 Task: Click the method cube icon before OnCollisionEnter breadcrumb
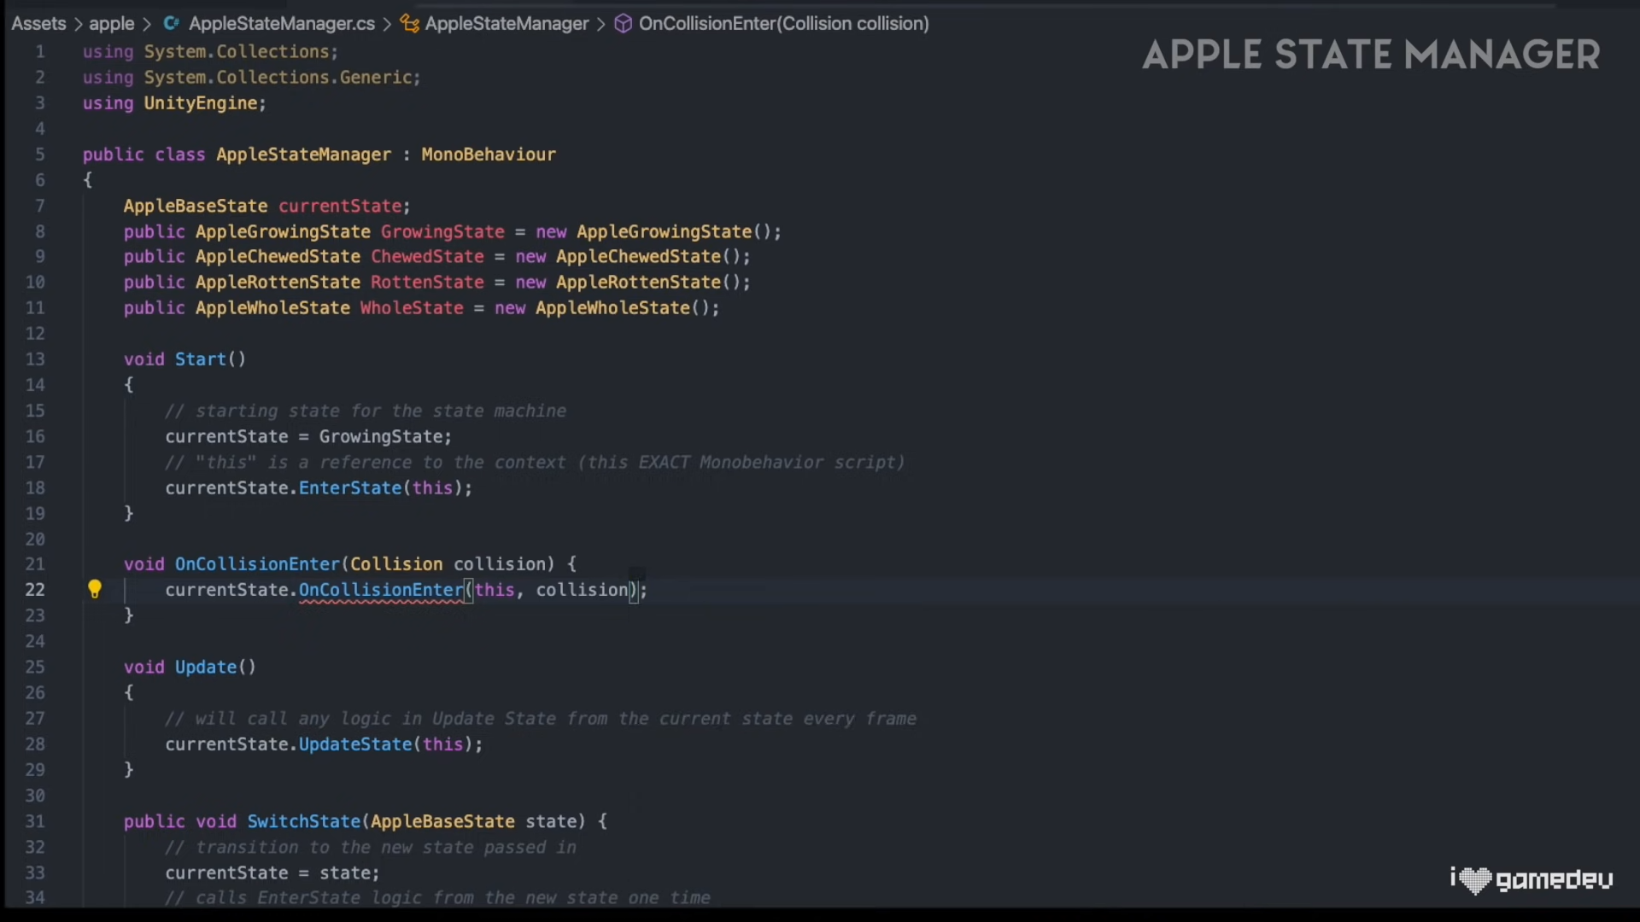(x=624, y=24)
